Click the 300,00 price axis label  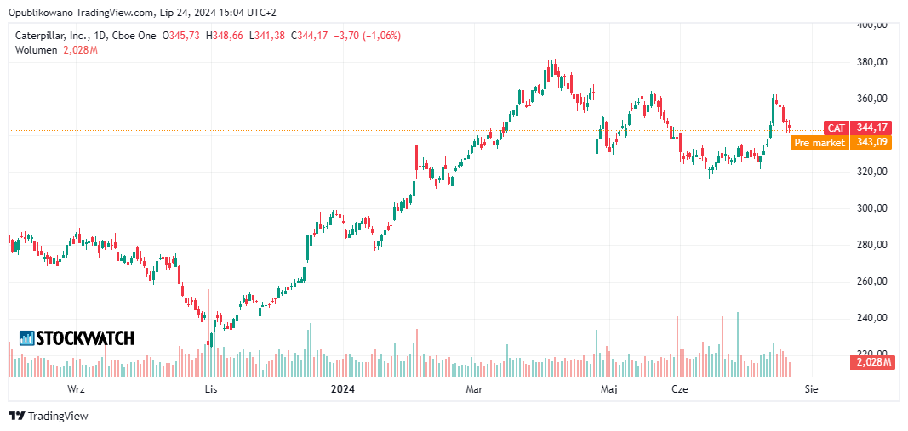[872, 208]
